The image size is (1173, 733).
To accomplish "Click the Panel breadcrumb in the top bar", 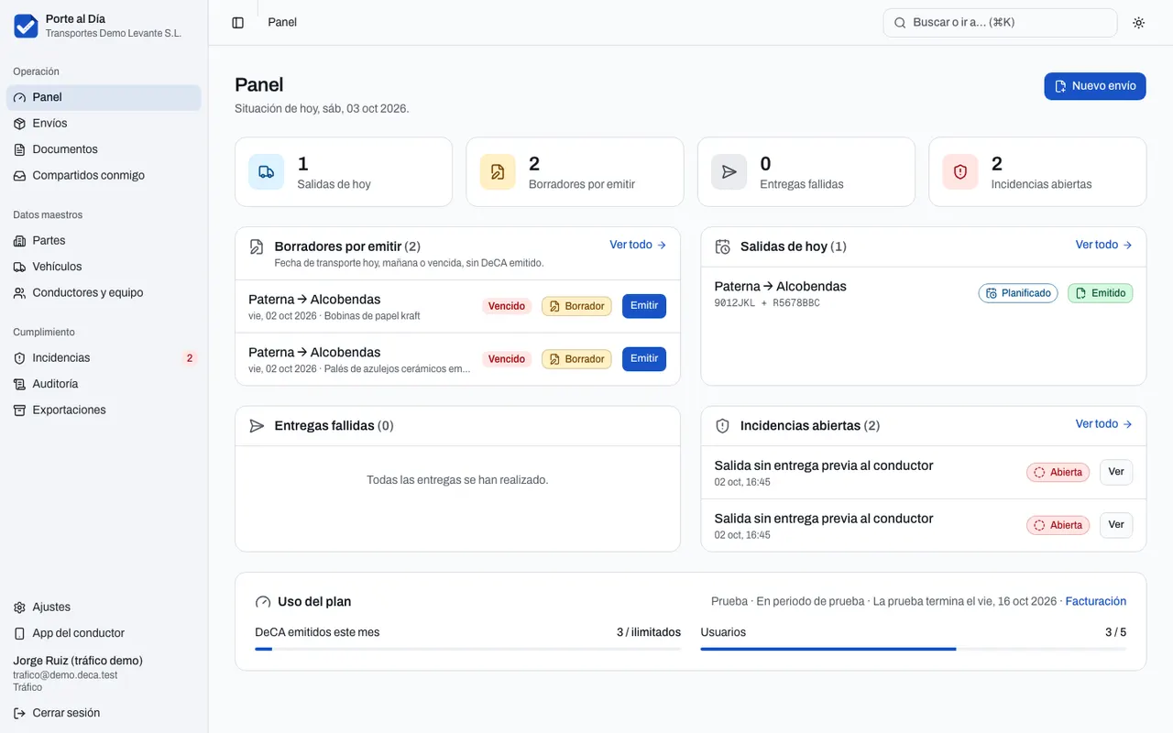I will pos(282,23).
